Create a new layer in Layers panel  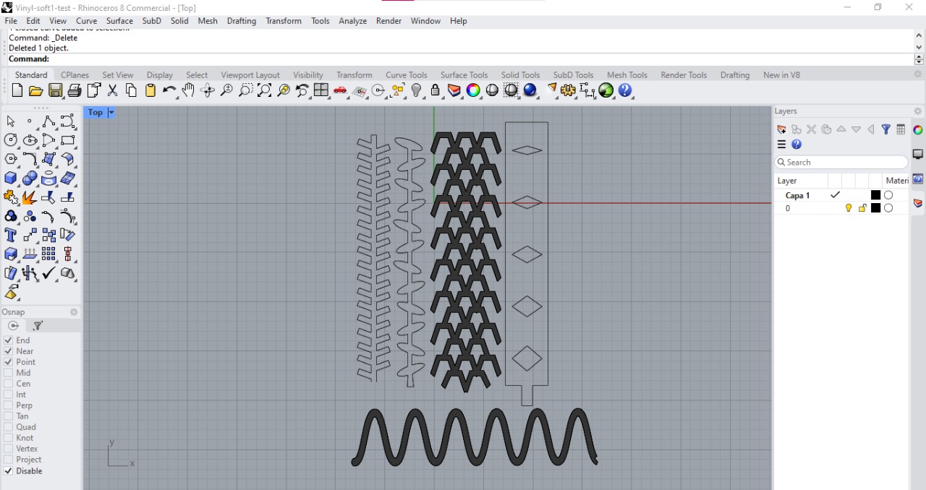point(781,129)
